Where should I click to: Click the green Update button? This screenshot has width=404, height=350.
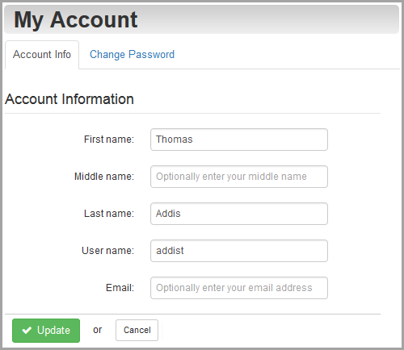pos(46,331)
